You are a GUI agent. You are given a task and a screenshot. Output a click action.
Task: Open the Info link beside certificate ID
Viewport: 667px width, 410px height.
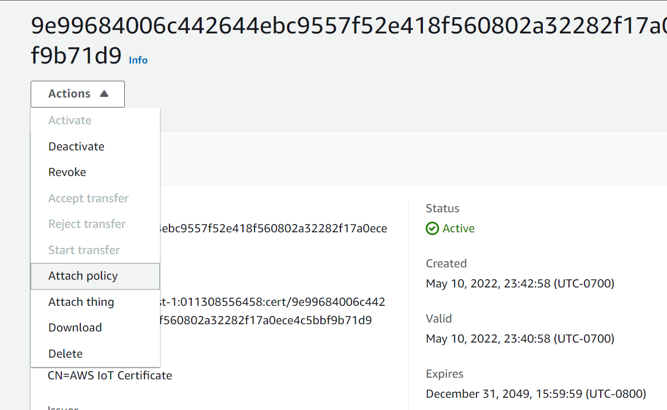tap(138, 60)
